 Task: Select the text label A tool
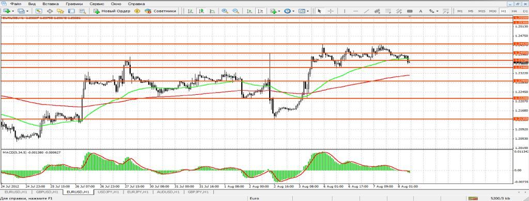(421, 11)
